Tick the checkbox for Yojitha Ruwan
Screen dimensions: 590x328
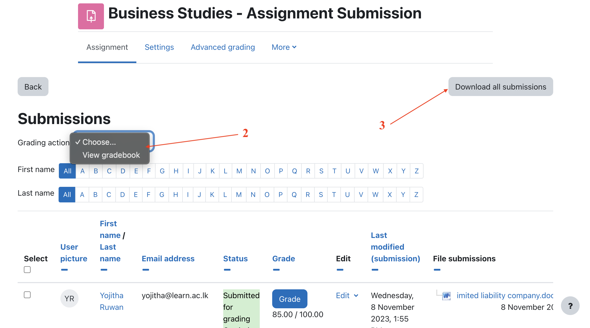pyautogui.click(x=27, y=295)
